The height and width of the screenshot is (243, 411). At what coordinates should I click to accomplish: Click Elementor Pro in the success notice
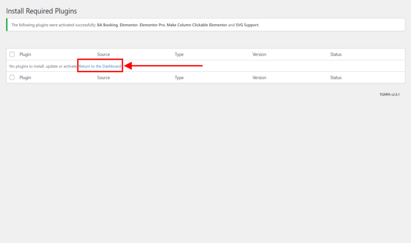click(x=152, y=25)
